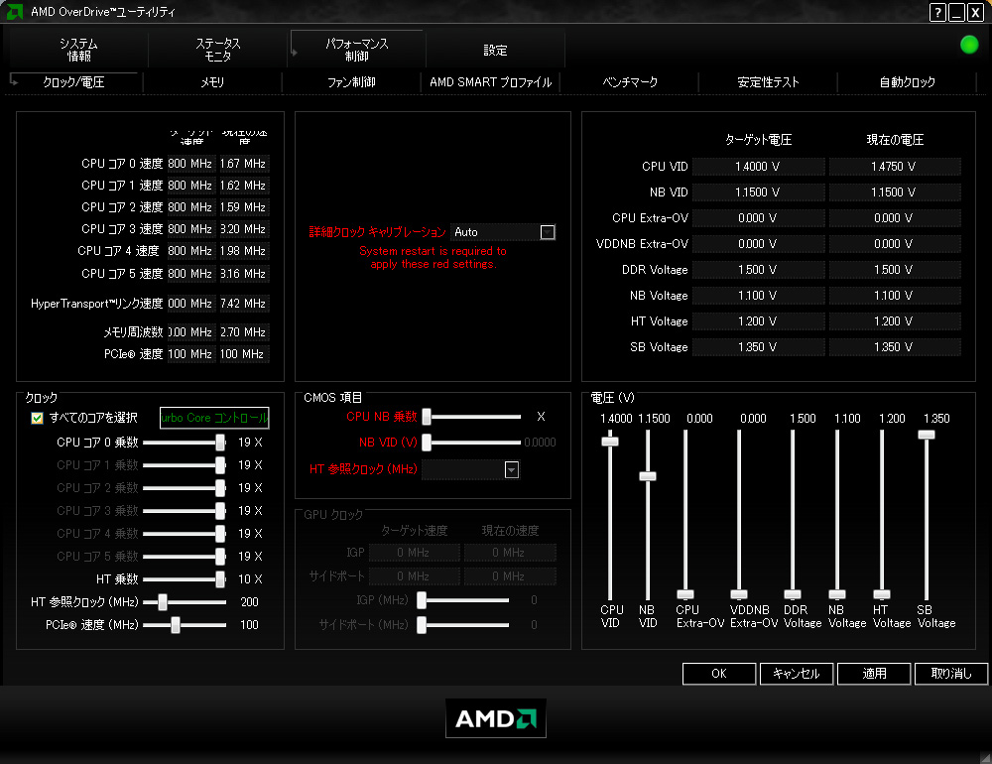992x764 pixels.
Task: Click the CPU コア 3 乗数 slider
Action: point(185,511)
